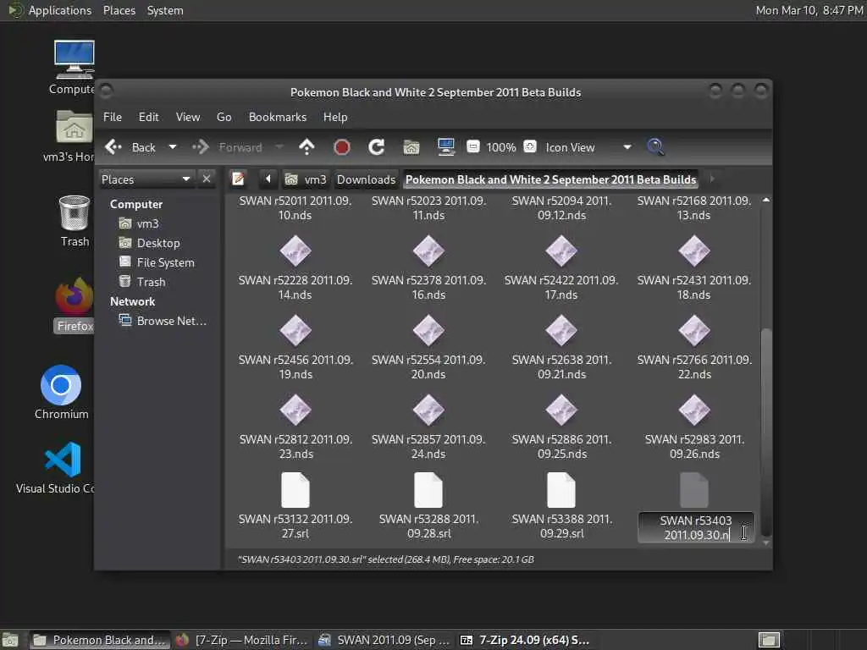The height and width of the screenshot is (650, 867).
Task: Select file SWAN r53132 2011.09.27.srl icon
Action: point(295,490)
